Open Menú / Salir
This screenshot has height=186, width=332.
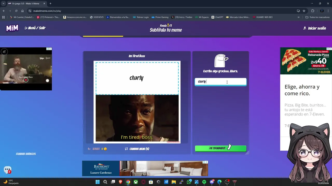35,28
